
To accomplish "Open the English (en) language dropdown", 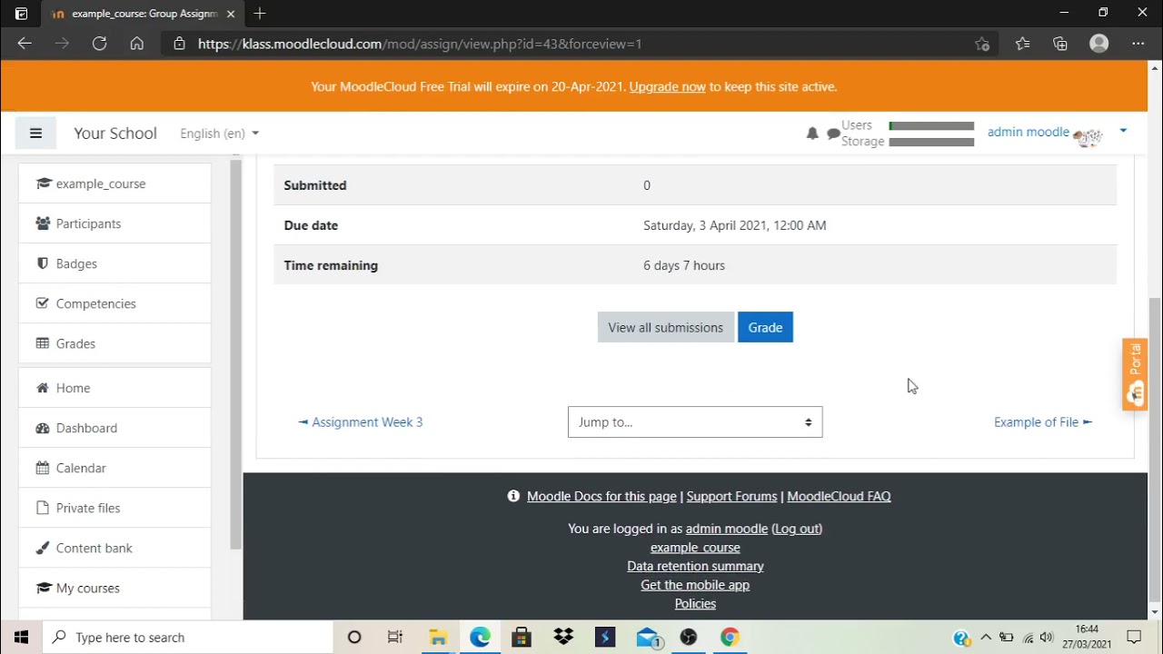I will (x=219, y=134).
